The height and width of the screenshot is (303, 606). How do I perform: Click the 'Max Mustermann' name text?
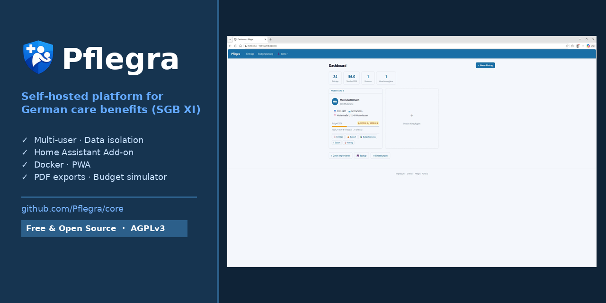[x=349, y=100]
